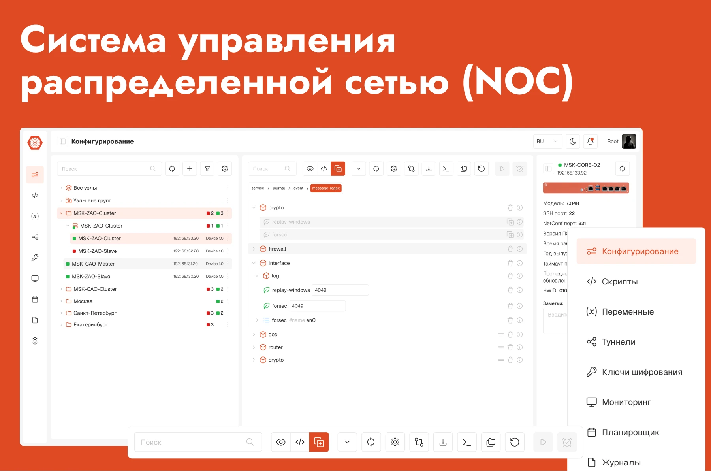The height and width of the screenshot is (471, 711).
Task: Toggle highlighted add-copy mode in small toolbar
Action: pos(338,169)
